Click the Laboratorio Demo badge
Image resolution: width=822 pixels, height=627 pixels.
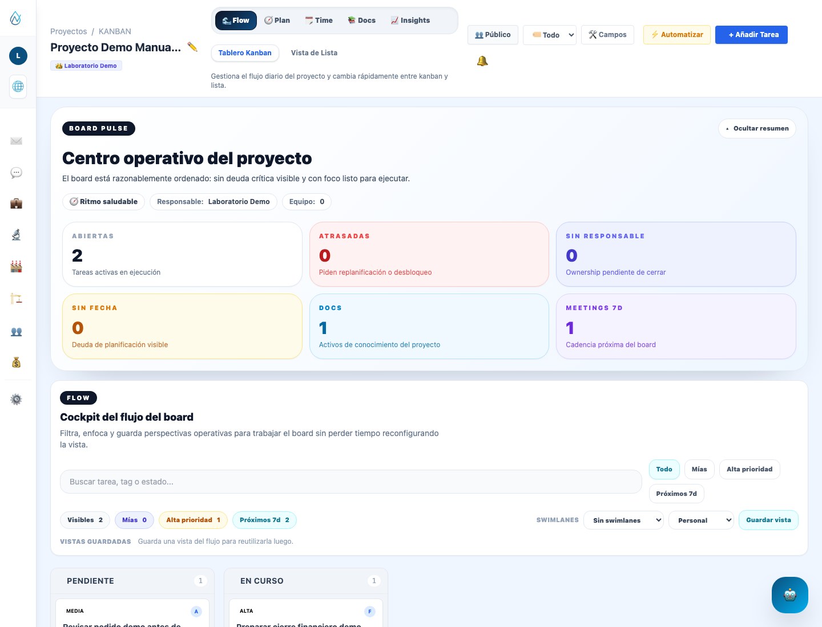[x=86, y=66]
